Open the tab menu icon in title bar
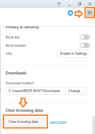The image size is (95, 134). [59, 4]
